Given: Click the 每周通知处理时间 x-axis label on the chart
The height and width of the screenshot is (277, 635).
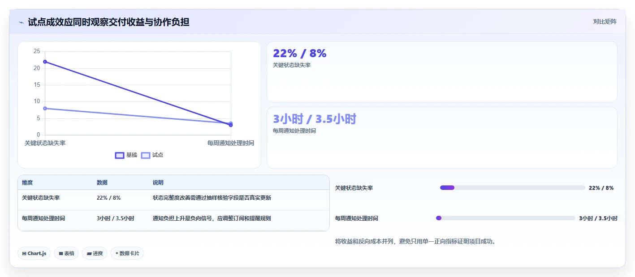Looking at the screenshot, I should point(231,143).
